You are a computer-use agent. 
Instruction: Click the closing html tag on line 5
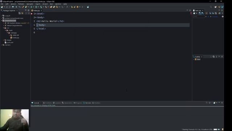(41, 29)
